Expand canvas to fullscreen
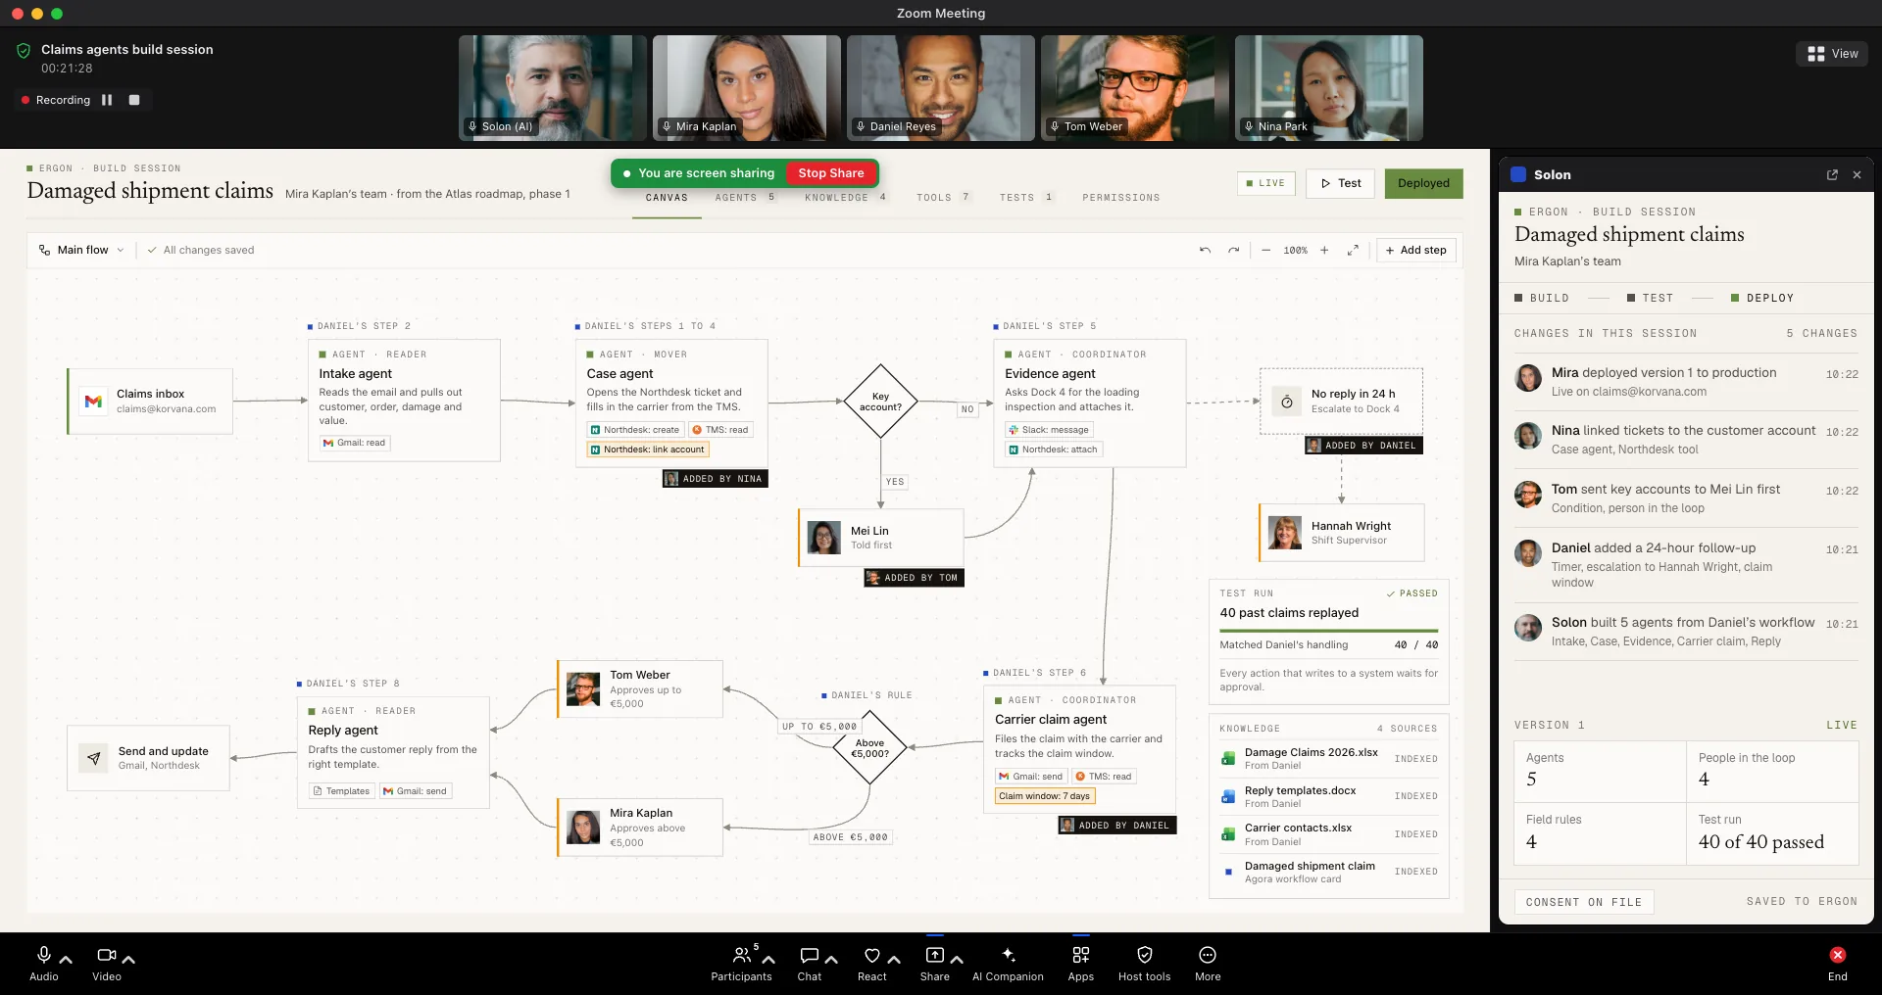The width and height of the screenshot is (1882, 995). (x=1353, y=250)
